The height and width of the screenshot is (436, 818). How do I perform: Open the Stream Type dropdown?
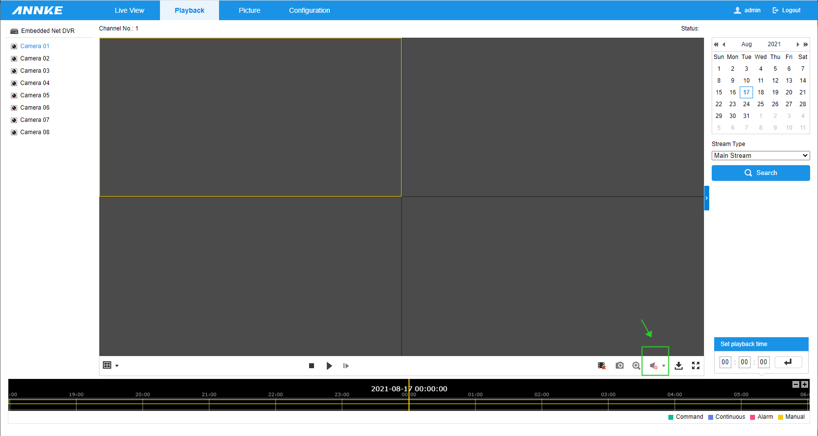pyautogui.click(x=761, y=156)
